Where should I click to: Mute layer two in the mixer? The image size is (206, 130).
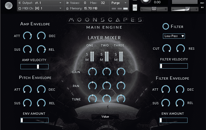coord(102,60)
